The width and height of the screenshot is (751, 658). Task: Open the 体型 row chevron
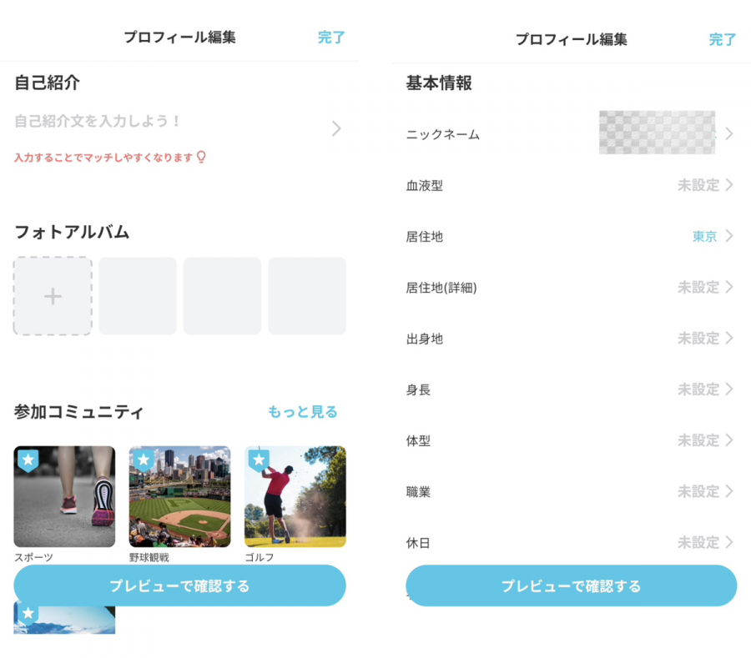click(729, 440)
